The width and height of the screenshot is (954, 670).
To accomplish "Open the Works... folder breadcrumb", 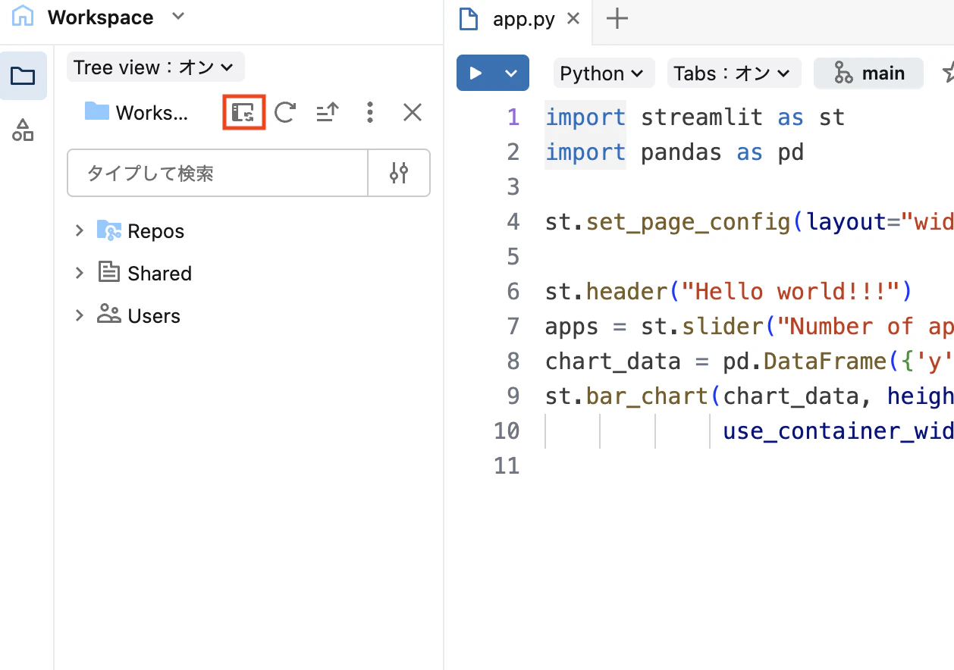I will pos(137,113).
